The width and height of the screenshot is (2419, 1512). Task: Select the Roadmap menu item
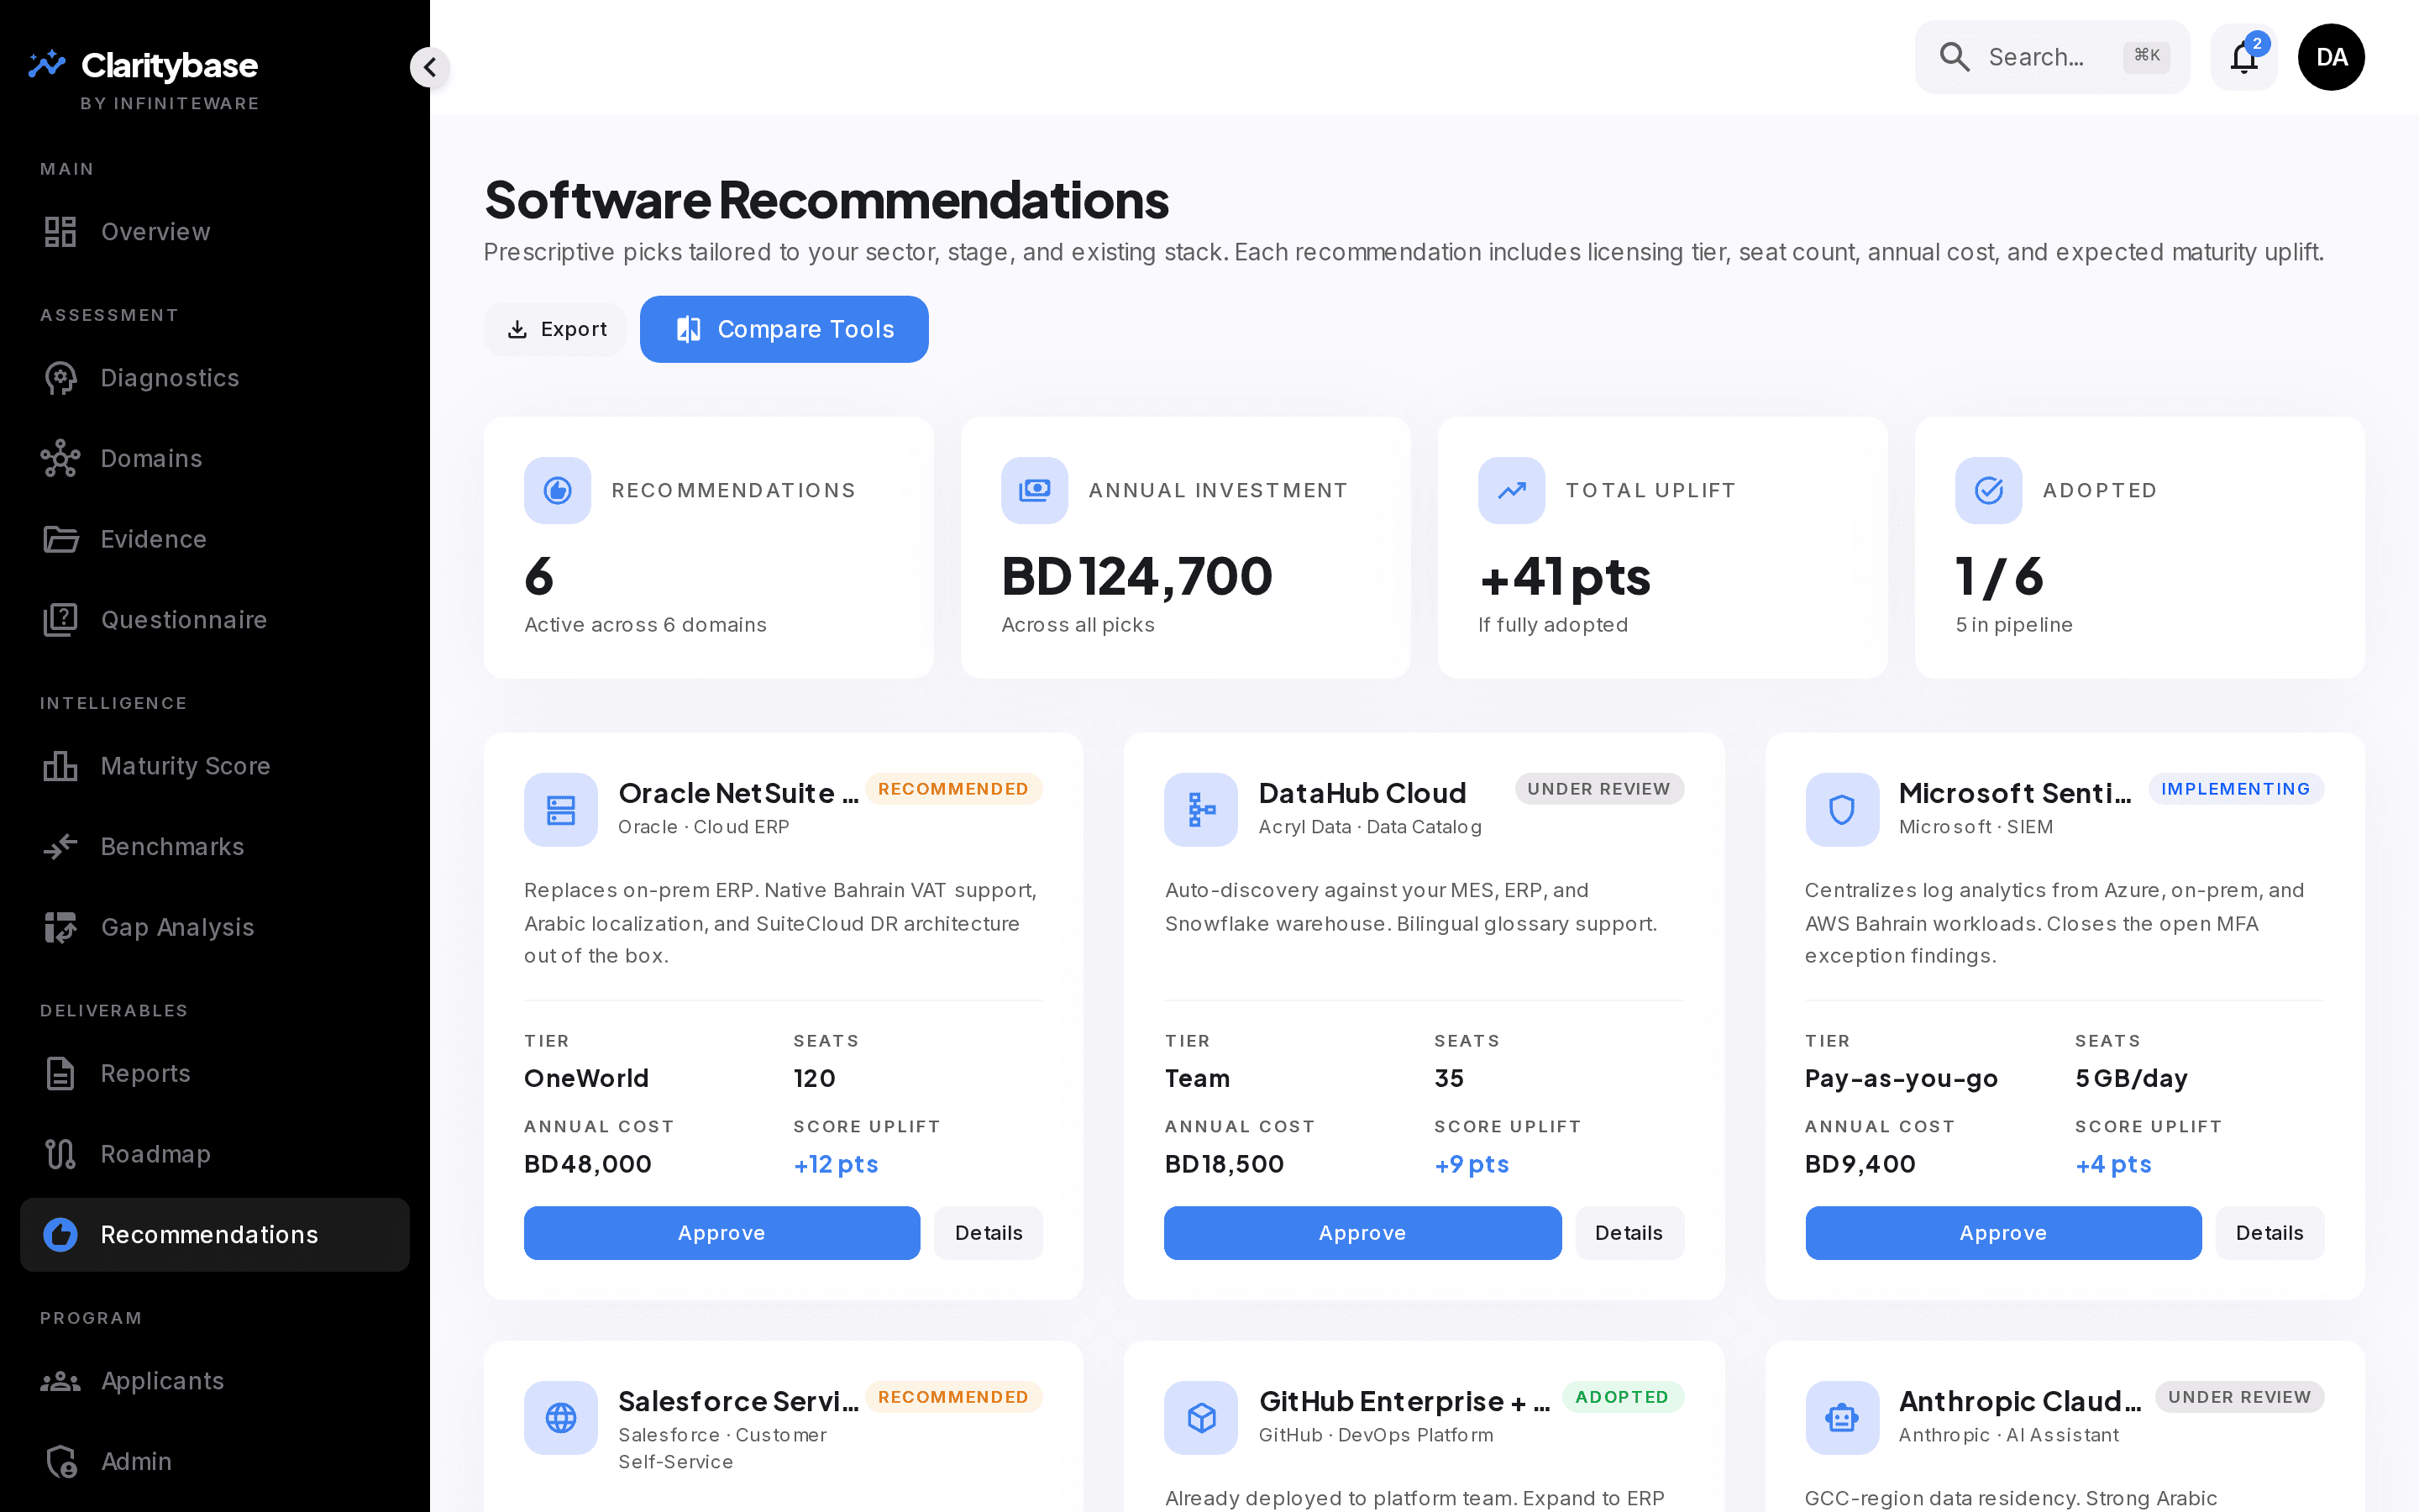[215, 1154]
